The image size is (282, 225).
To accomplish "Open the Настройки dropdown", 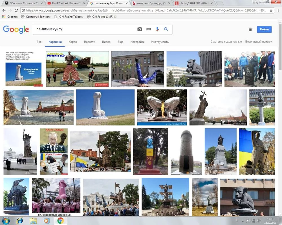I will point(137,42).
